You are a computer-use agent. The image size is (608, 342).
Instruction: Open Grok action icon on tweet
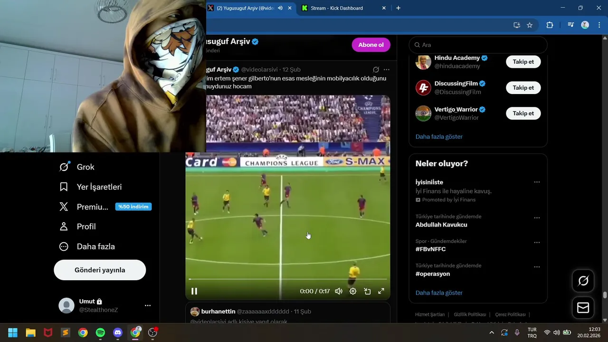pyautogui.click(x=376, y=69)
